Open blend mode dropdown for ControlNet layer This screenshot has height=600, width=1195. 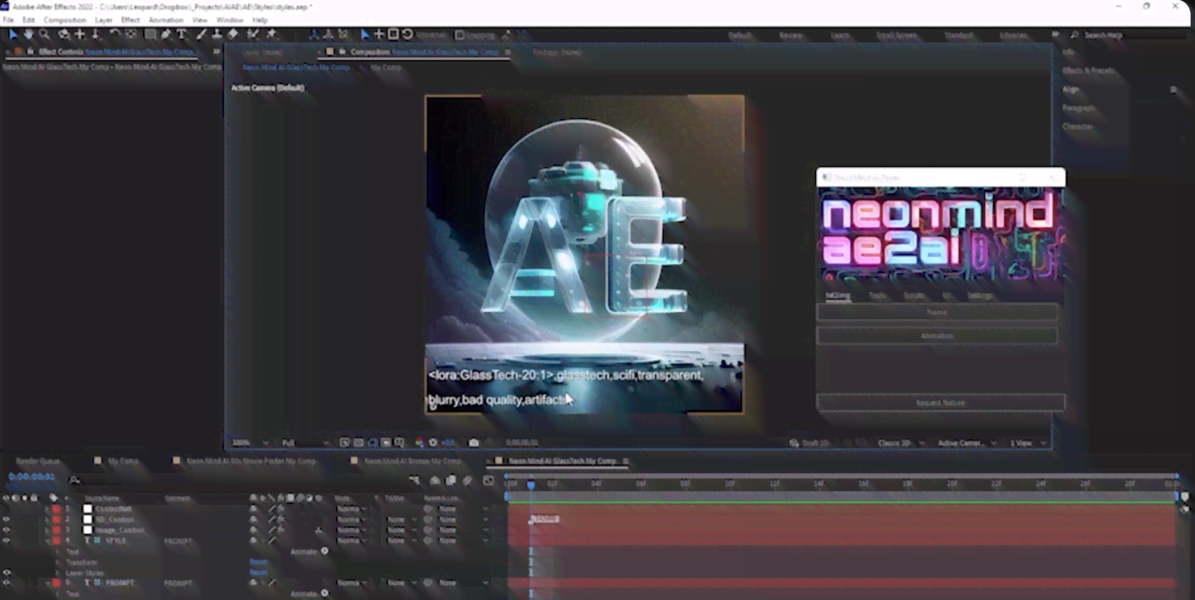point(351,509)
